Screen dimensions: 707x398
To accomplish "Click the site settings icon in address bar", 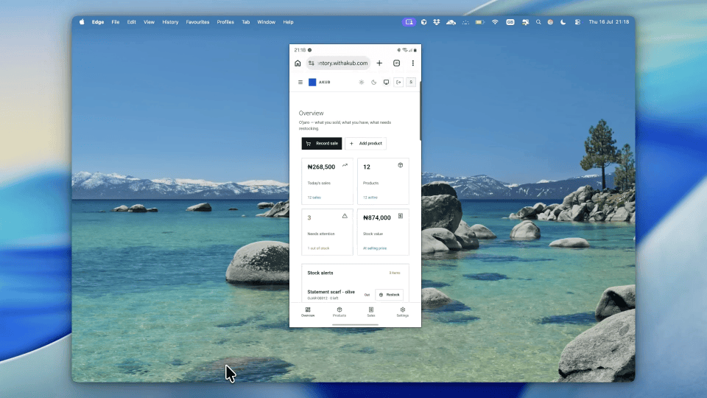I will 311,63.
